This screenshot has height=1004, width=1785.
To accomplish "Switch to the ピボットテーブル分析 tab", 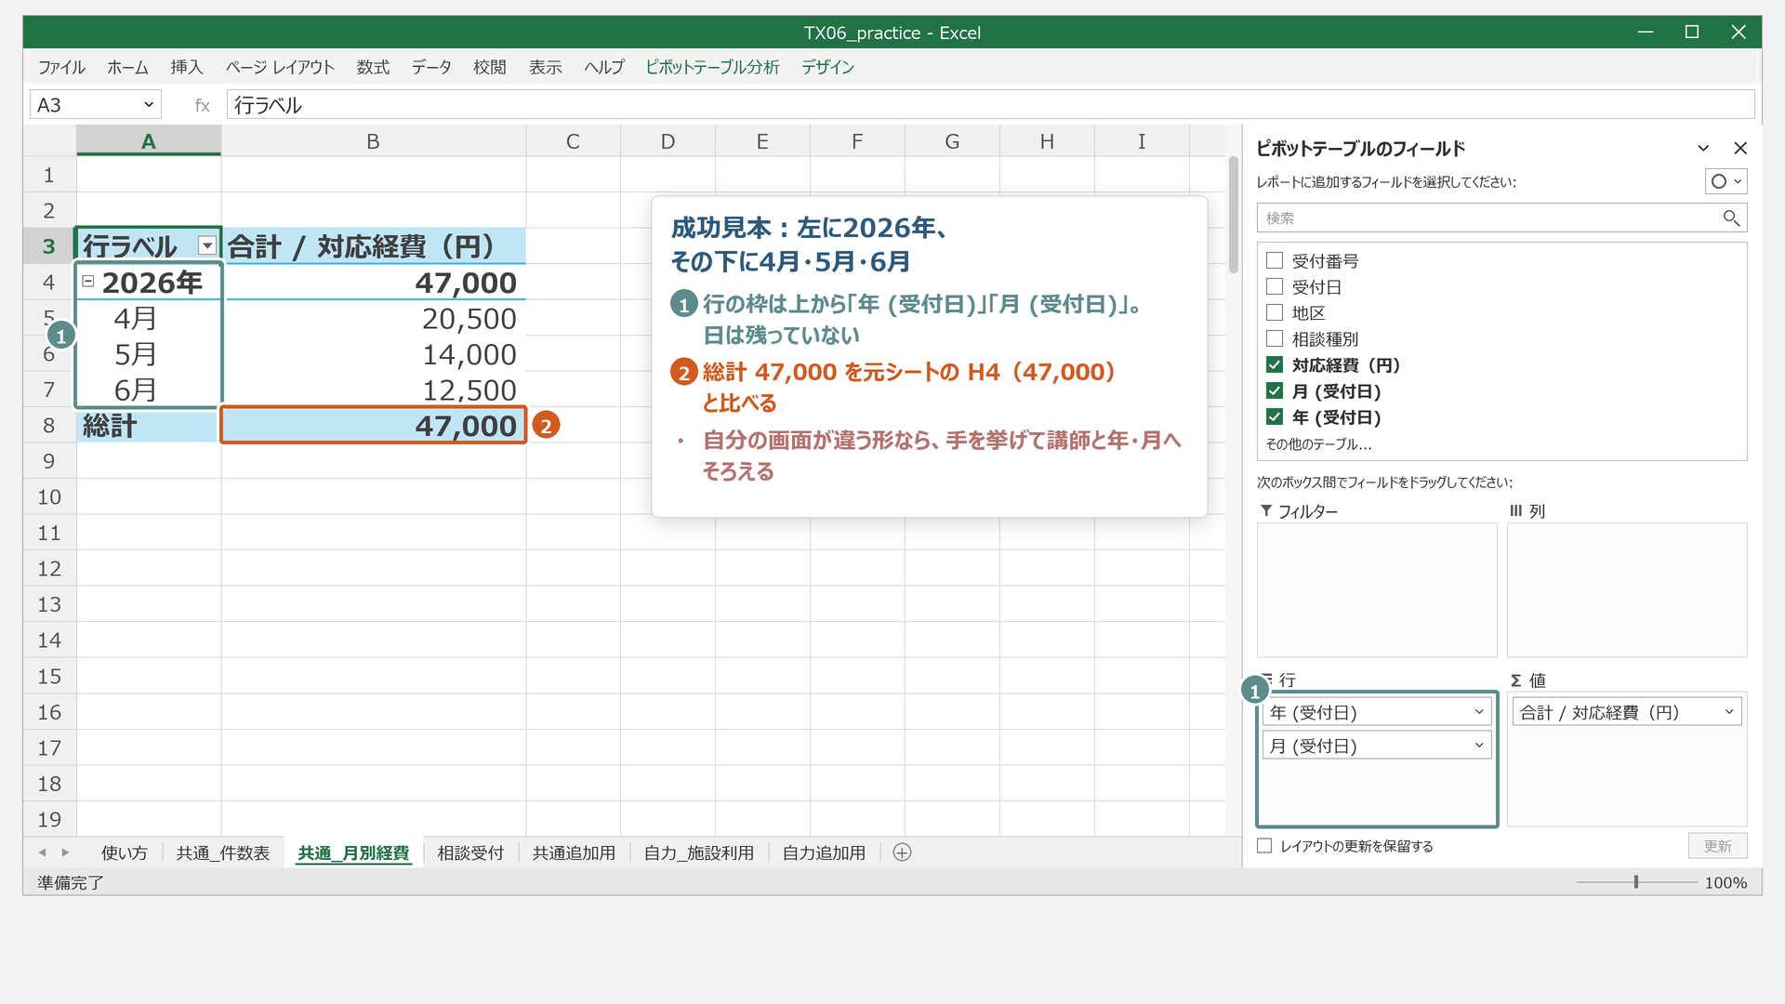I will [712, 67].
